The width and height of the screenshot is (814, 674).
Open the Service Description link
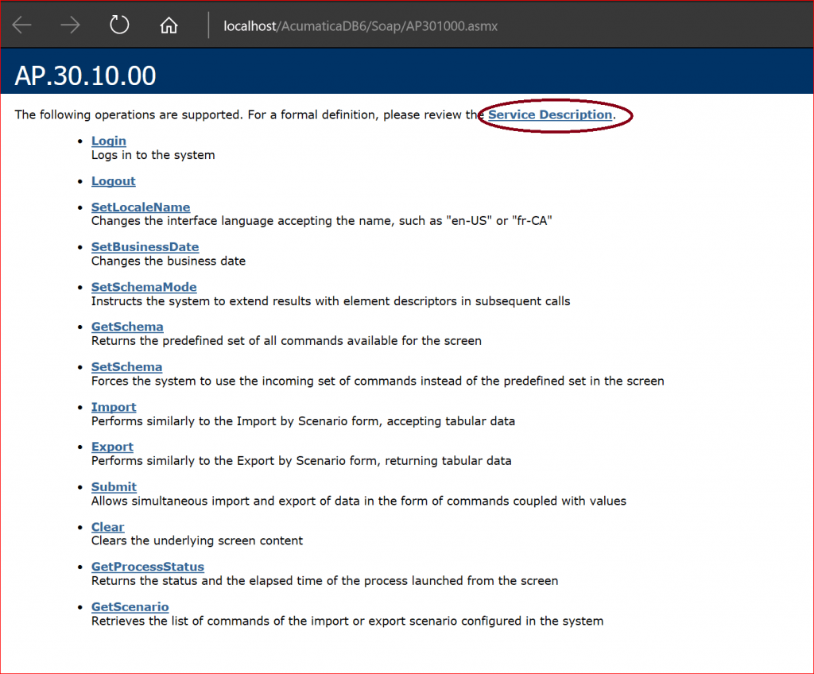coord(550,114)
